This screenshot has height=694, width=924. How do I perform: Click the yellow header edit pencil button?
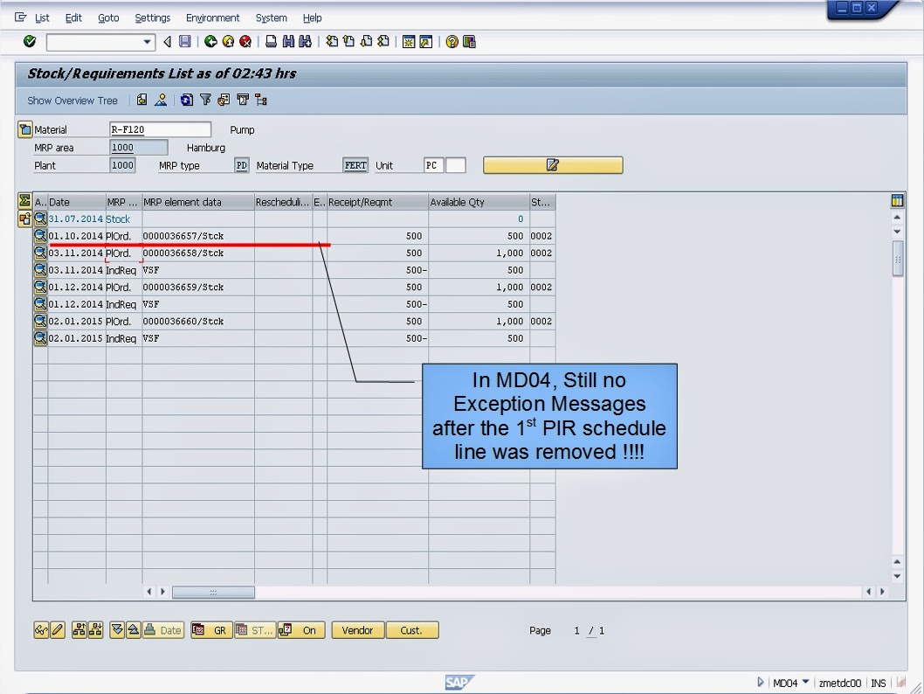click(553, 165)
